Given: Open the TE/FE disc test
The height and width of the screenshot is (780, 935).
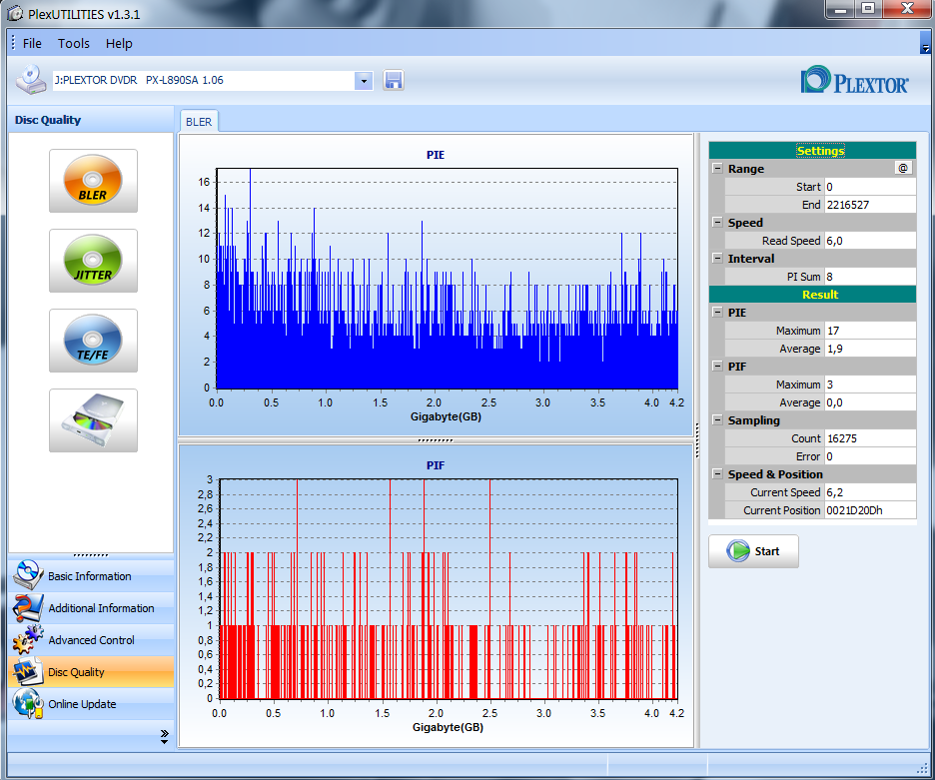Looking at the screenshot, I should click(93, 341).
